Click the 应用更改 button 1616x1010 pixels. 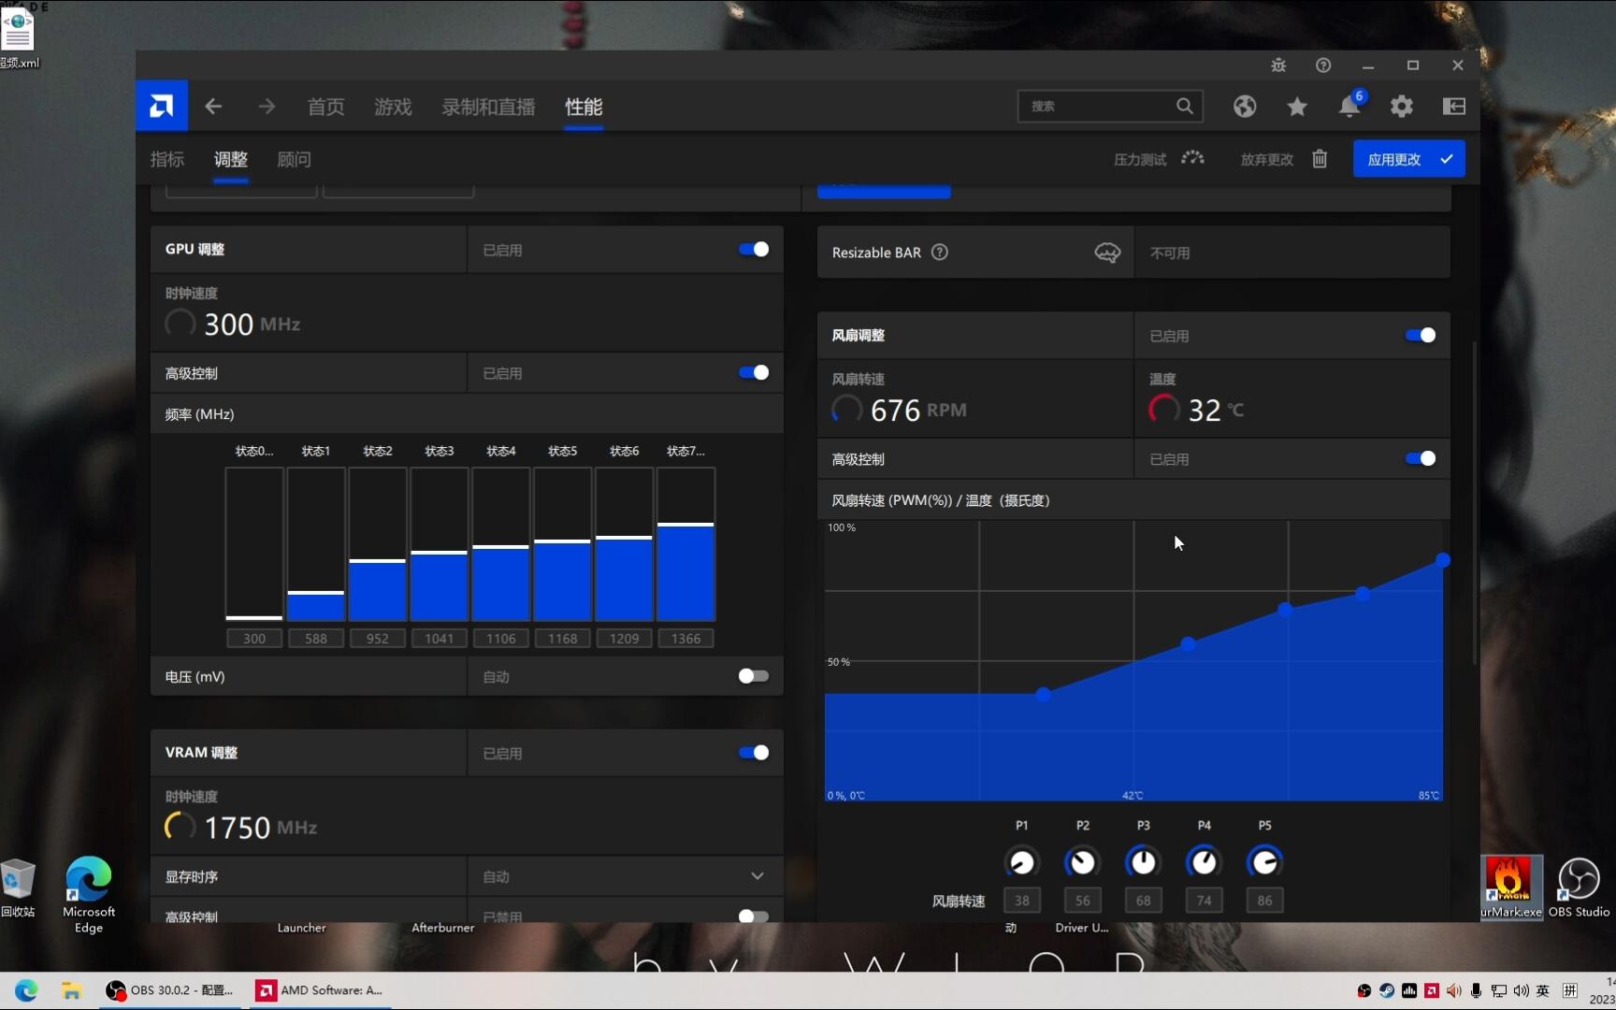[x=1409, y=159]
